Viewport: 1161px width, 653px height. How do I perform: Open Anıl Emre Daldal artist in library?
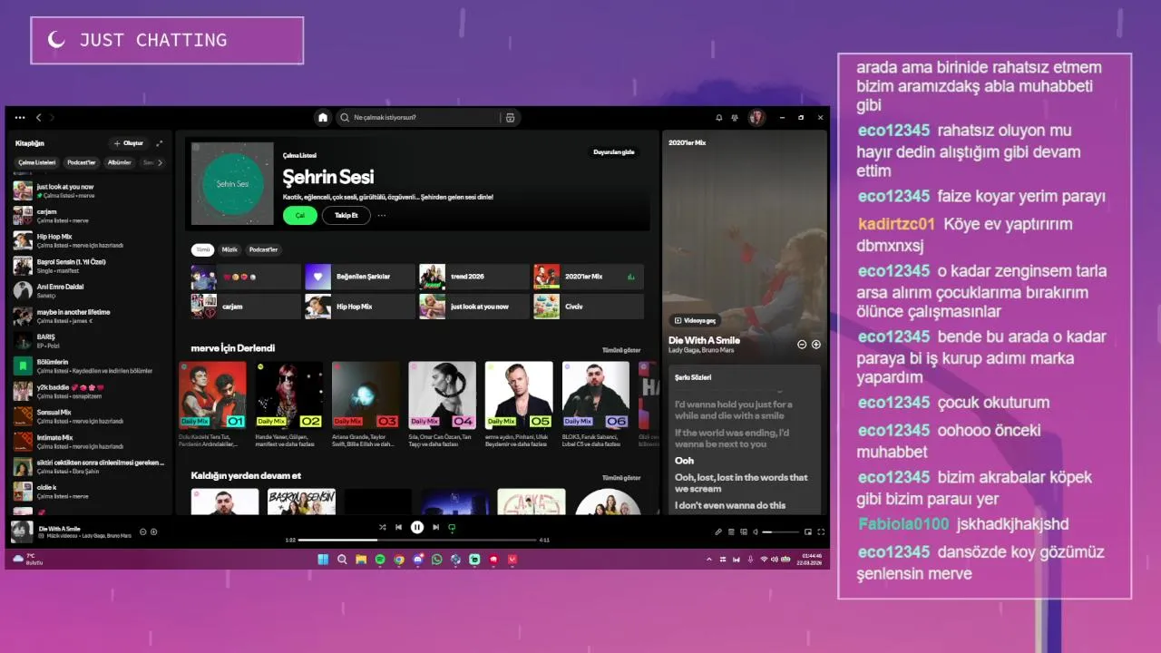(x=89, y=290)
